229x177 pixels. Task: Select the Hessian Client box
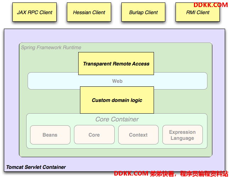coord(89,12)
